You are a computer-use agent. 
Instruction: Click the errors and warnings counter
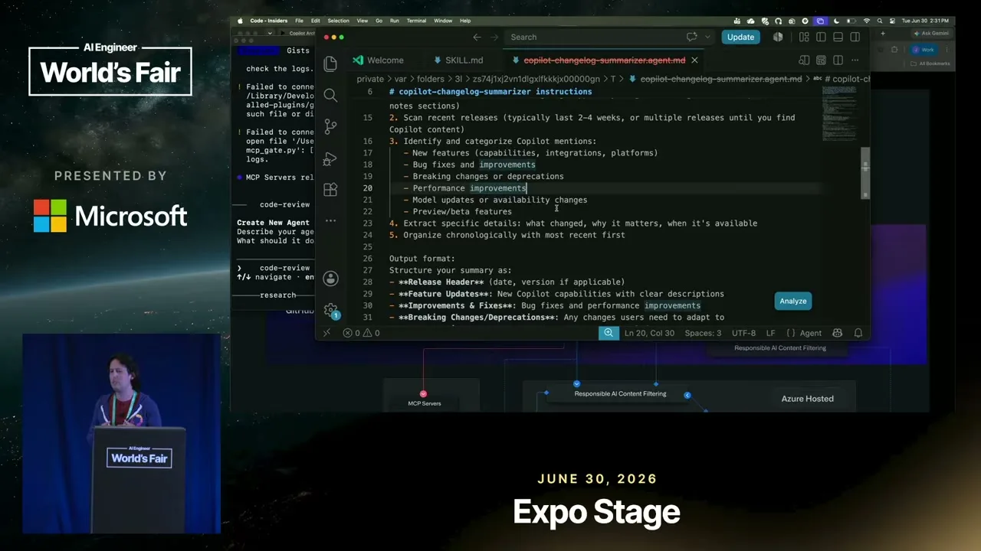click(361, 333)
